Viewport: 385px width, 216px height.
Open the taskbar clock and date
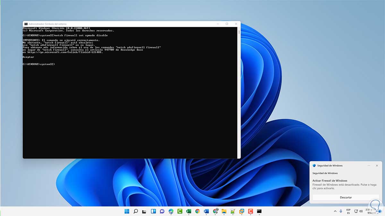pyautogui.click(x=370, y=211)
